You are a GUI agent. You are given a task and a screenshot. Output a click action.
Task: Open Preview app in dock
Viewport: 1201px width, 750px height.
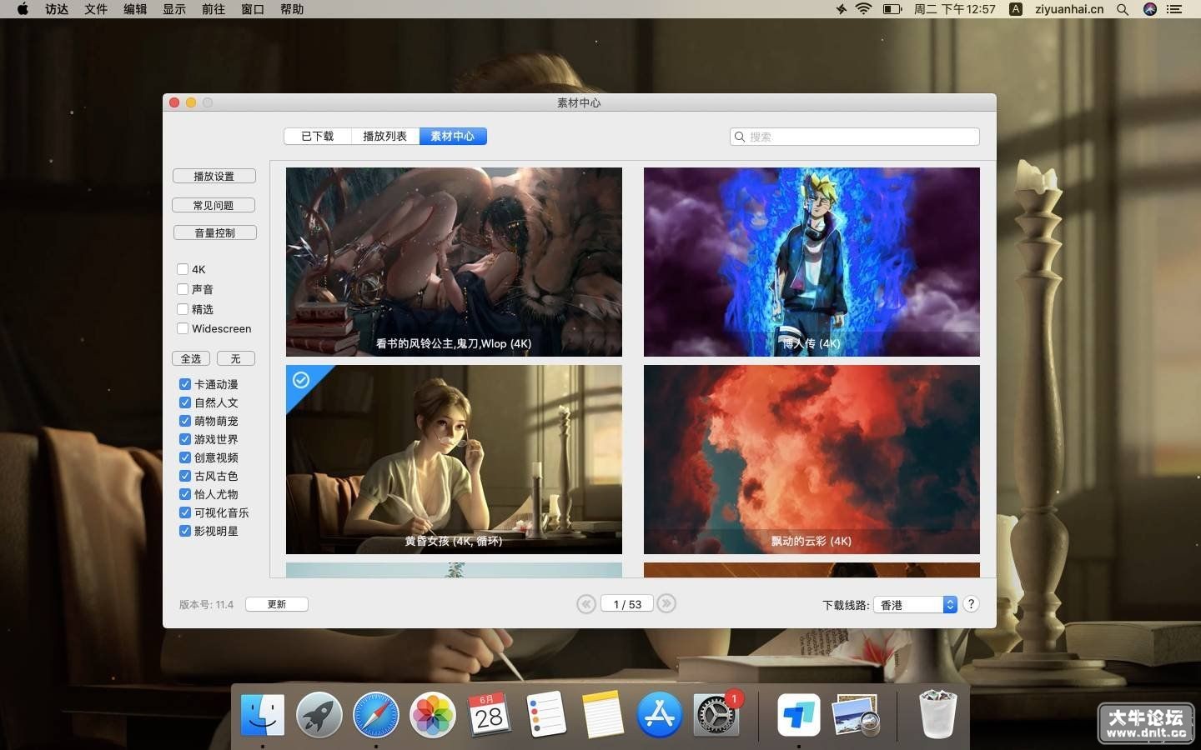[855, 715]
